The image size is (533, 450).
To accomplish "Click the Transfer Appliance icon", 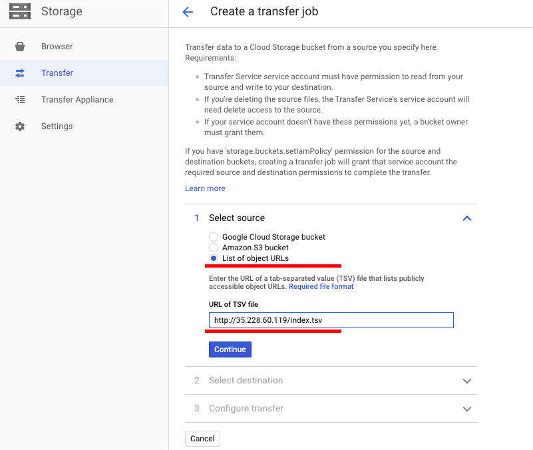I will (20, 100).
